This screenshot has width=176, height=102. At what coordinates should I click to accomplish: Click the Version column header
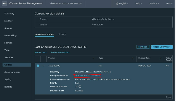[51, 58]
